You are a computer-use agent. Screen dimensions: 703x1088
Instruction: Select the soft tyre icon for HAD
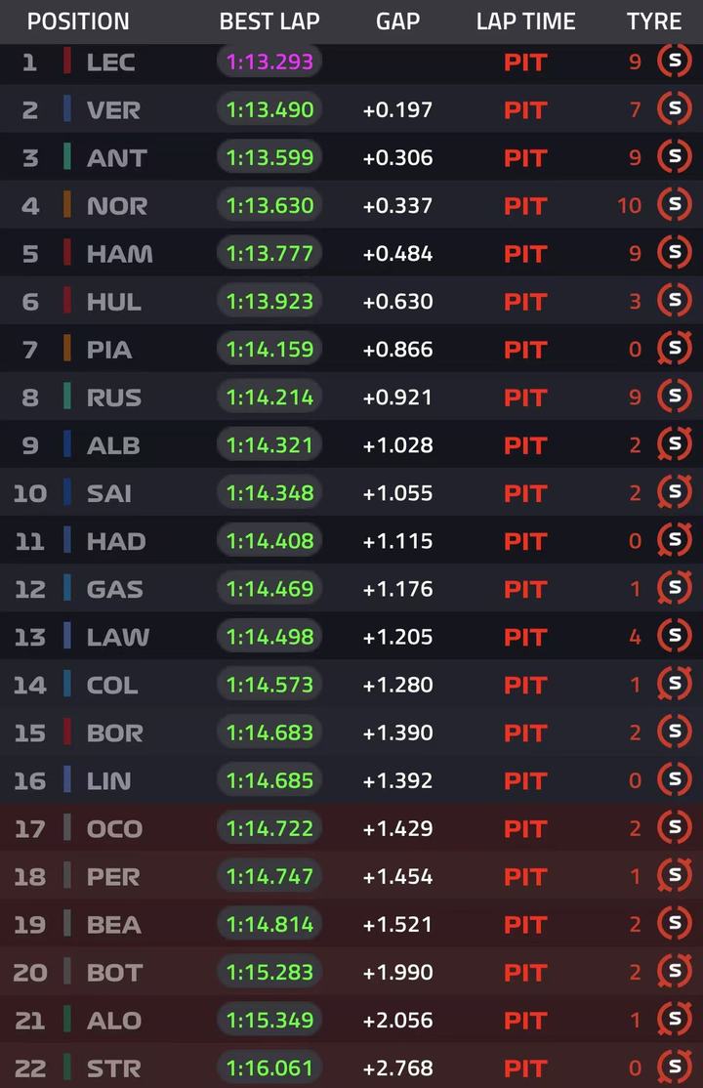click(x=675, y=540)
